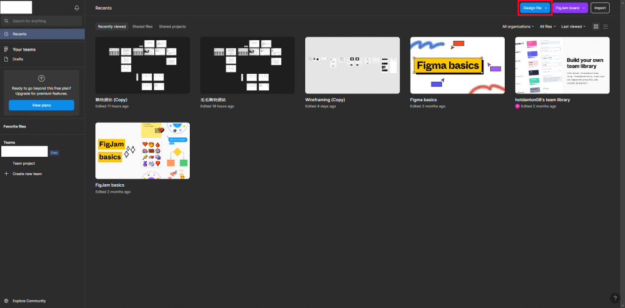Viewport: 625px width, 308px height.
Task: Expand the FigJam board dropdown arrow
Action: (584, 8)
